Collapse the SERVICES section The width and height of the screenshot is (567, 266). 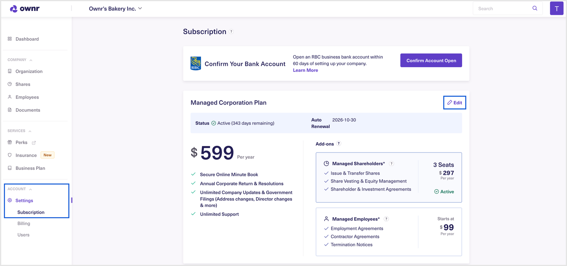coord(30,131)
